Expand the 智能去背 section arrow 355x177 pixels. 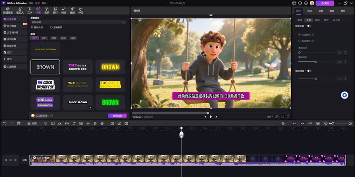[x=306, y=26]
